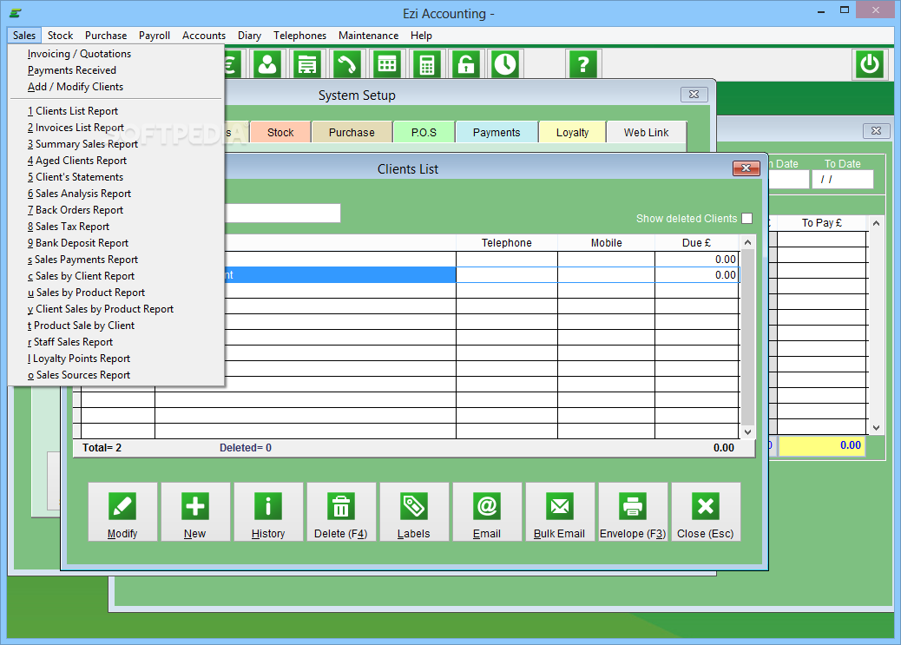
Task: Click the padlock toolbar icon
Action: pos(466,64)
